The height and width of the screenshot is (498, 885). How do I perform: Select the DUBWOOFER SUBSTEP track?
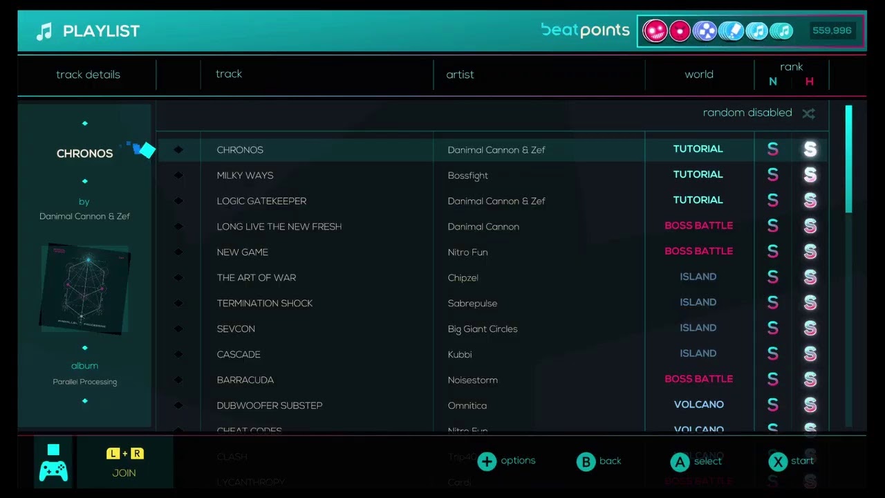click(492, 406)
